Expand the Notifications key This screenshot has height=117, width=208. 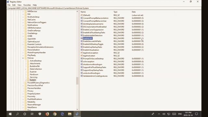click(23, 25)
